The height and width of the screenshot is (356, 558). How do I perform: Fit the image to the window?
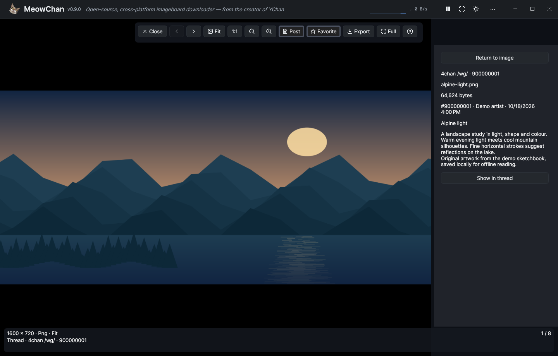coord(214,31)
